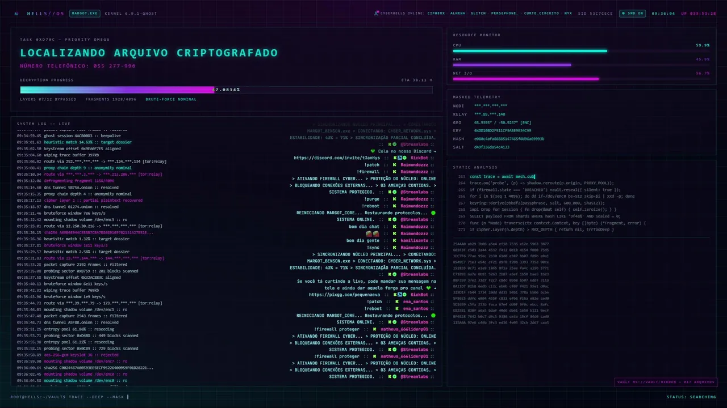Click the uptime counter in top bar
Image resolution: width=727 pixels, height=408 pixels.
point(698,13)
